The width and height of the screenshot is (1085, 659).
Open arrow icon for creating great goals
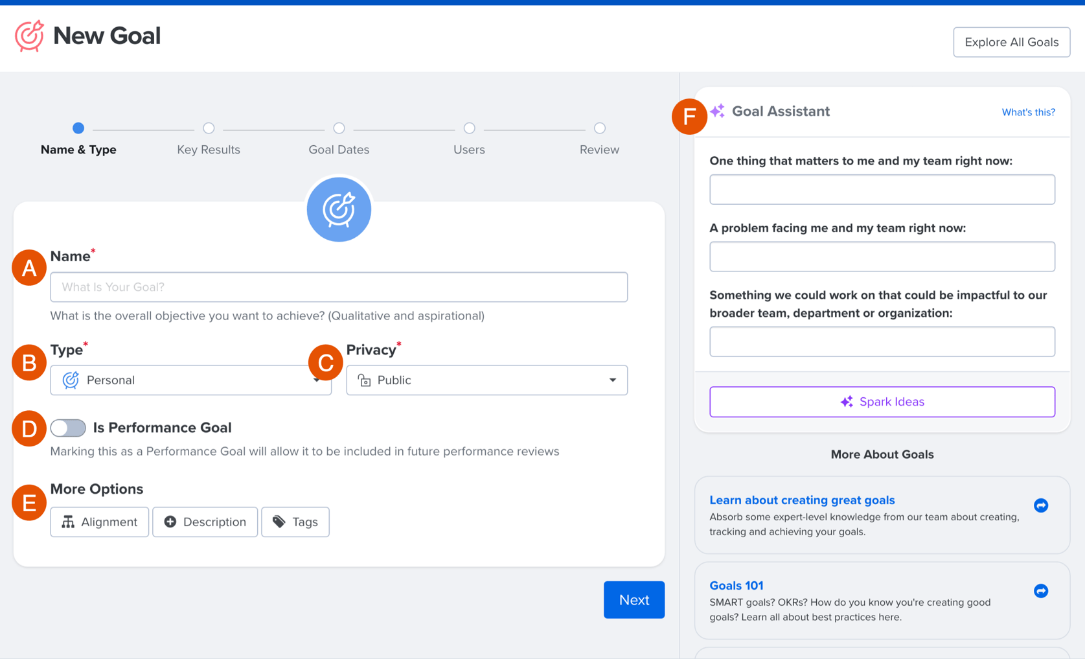pos(1041,505)
